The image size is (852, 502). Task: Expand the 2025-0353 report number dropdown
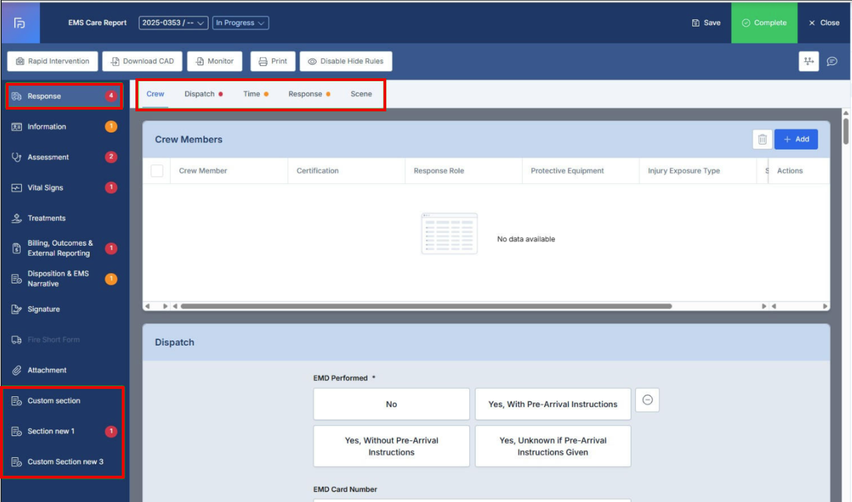point(173,23)
